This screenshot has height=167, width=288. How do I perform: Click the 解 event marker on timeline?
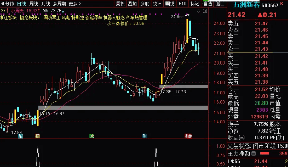(21, 136)
